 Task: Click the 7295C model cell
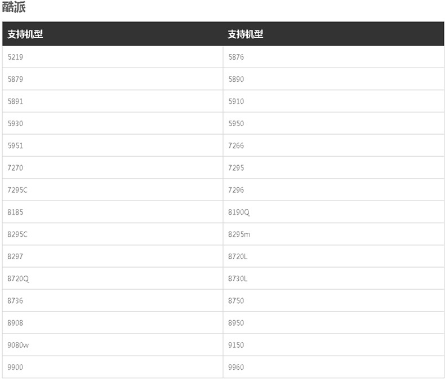[x=17, y=190]
